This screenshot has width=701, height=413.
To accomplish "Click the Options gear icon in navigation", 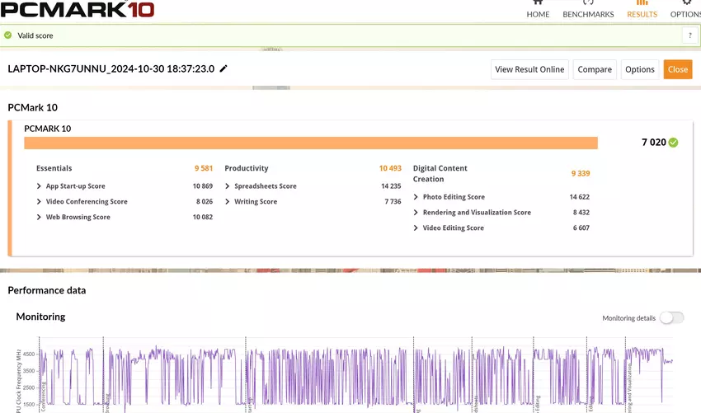I will click(x=686, y=3).
